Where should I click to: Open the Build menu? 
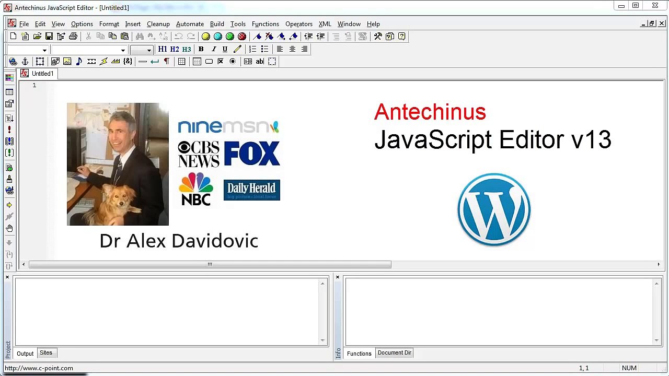click(217, 24)
